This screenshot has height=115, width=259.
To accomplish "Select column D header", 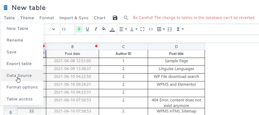I will point(176,47).
